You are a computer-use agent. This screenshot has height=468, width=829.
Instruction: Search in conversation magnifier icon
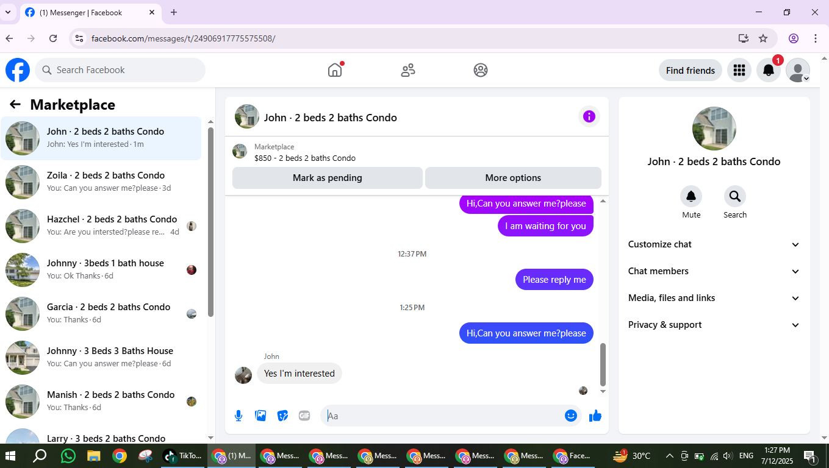[735, 196]
